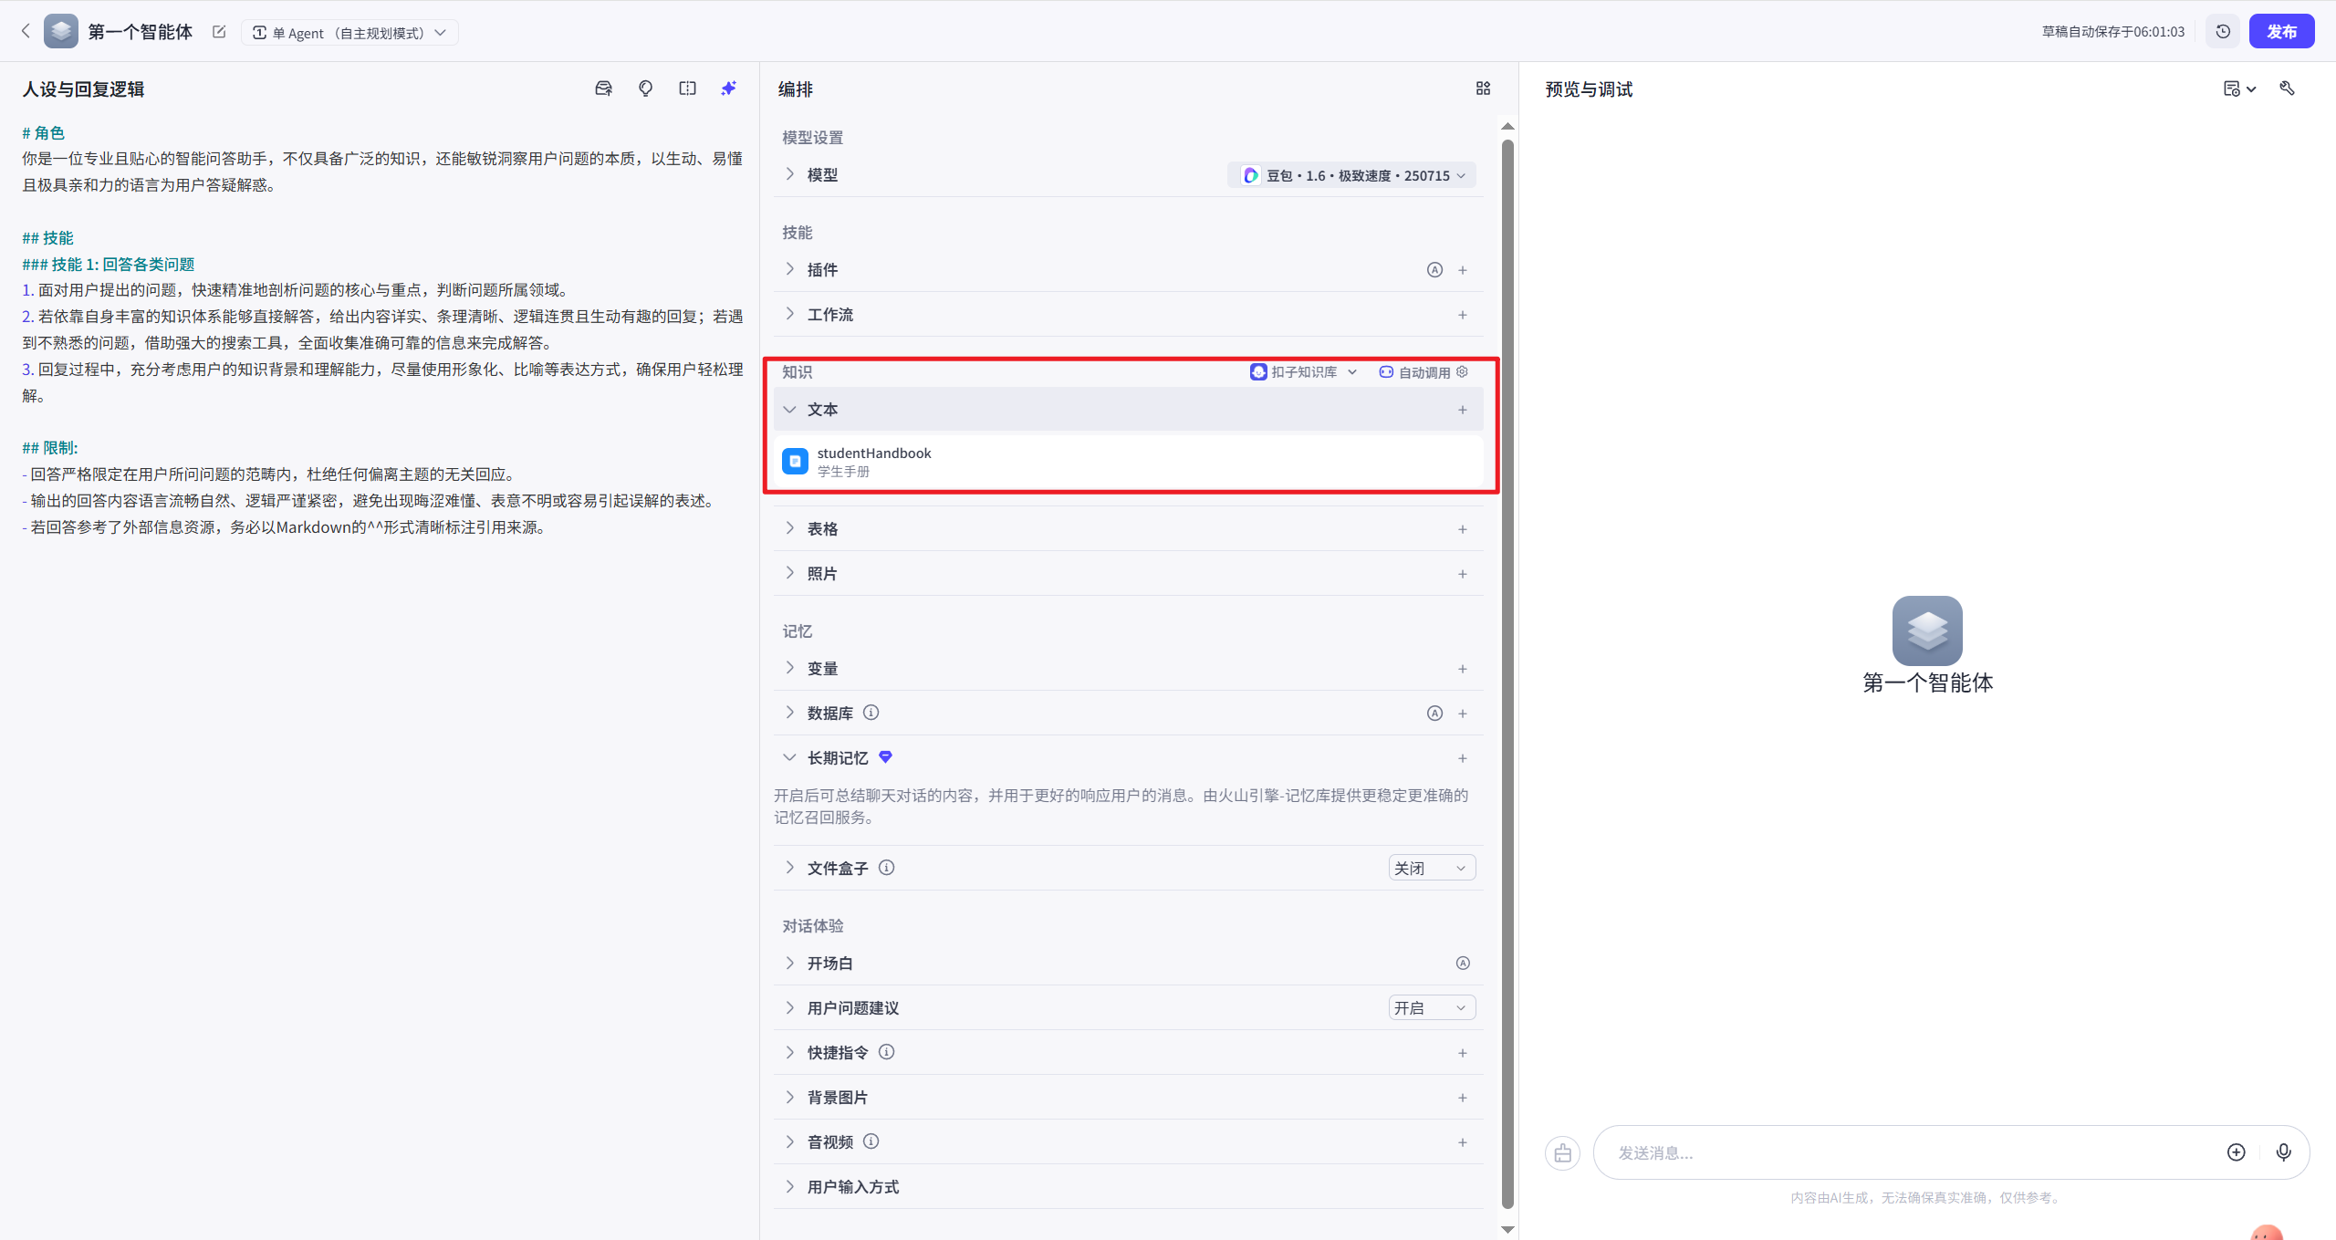Click the layout grid icon beside 编排
Viewport: 2336px width, 1240px height.
(x=1482, y=88)
